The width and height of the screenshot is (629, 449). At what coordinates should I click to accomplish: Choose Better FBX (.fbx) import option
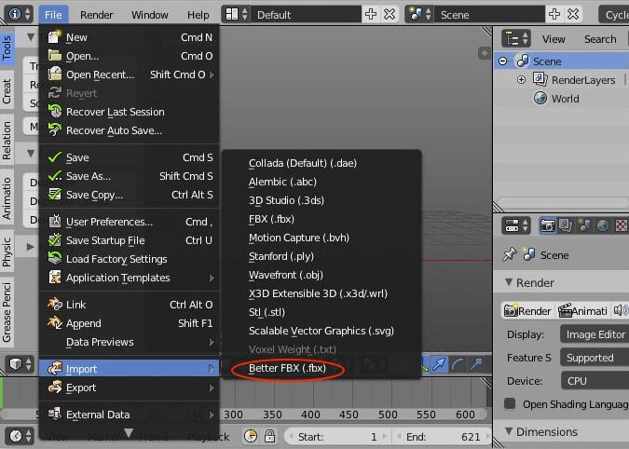pyautogui.click(x=287, y=369)
